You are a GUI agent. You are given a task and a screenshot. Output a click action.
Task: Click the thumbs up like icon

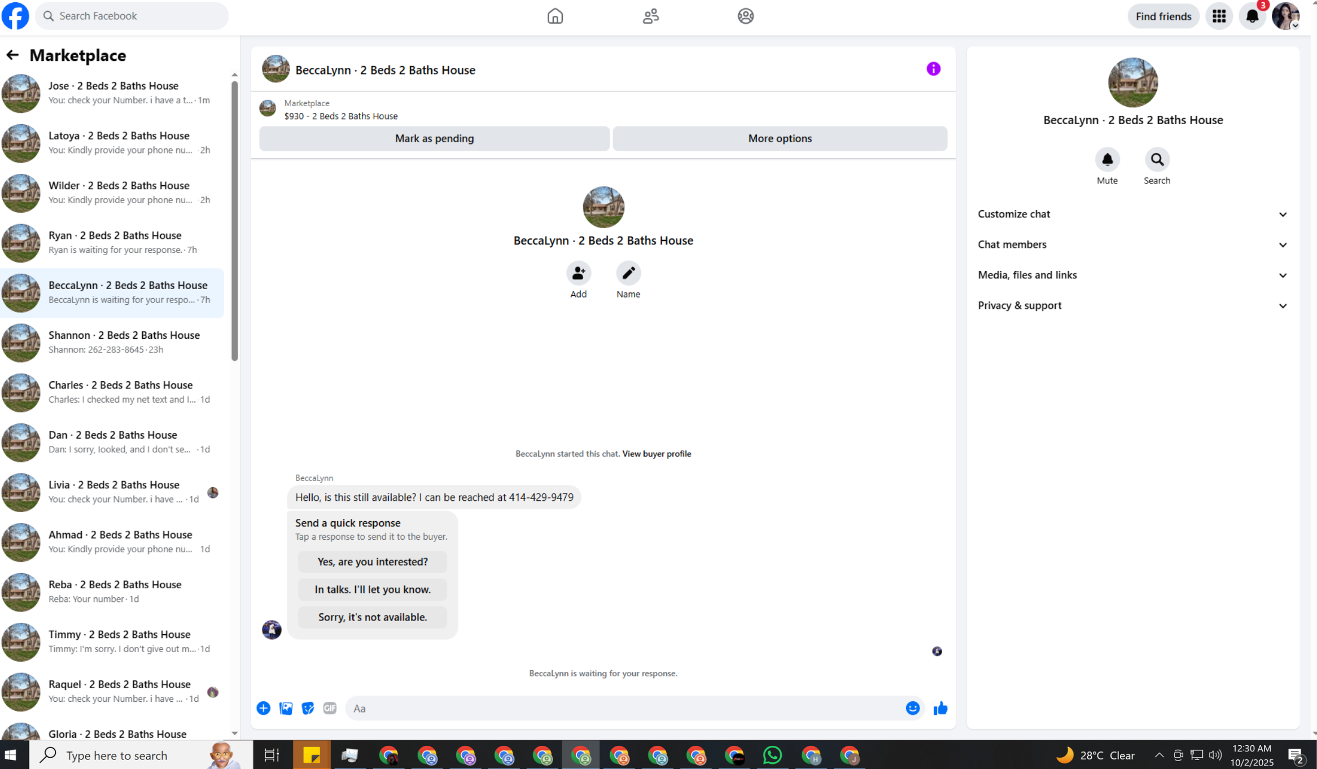tap(940, 708)
